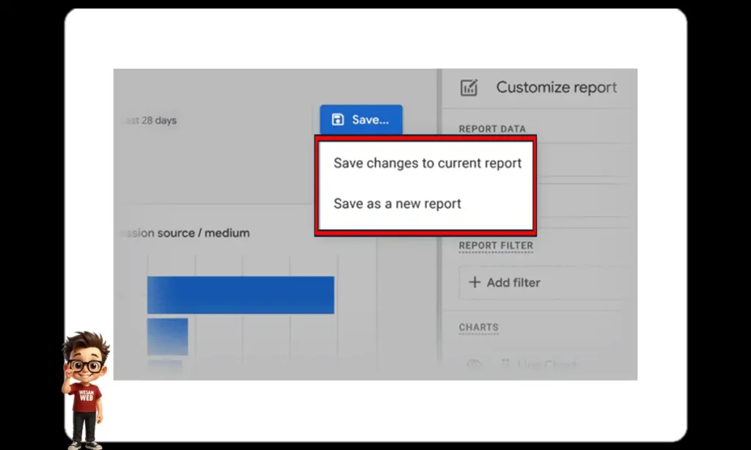Click the Save icon on the blue button

coord(337,119)
